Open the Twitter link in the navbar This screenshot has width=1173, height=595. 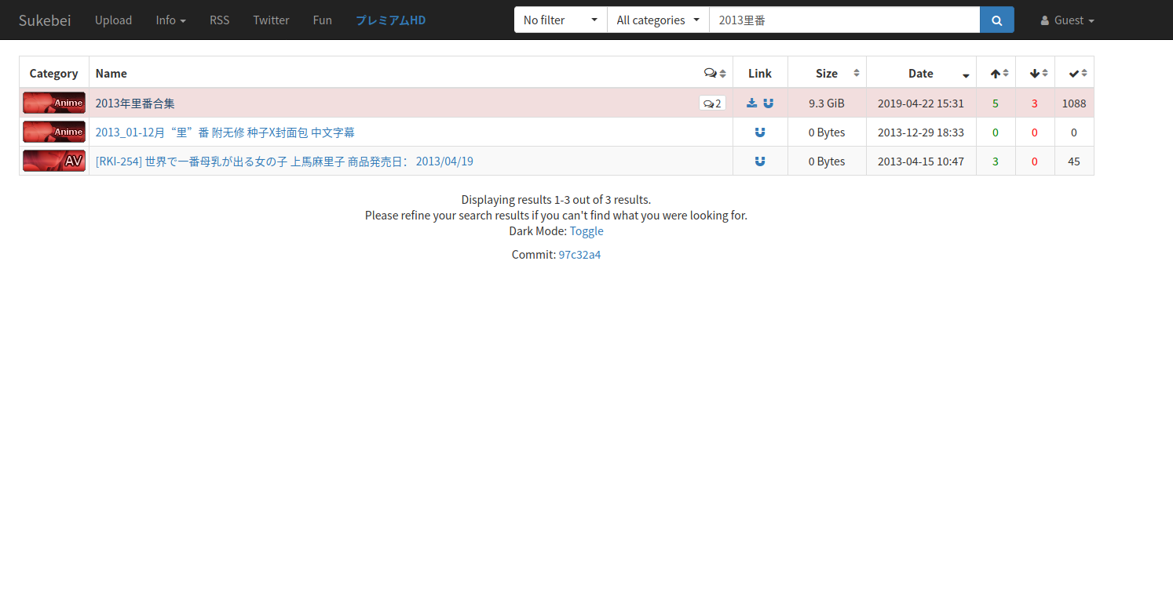coord(271,20)
